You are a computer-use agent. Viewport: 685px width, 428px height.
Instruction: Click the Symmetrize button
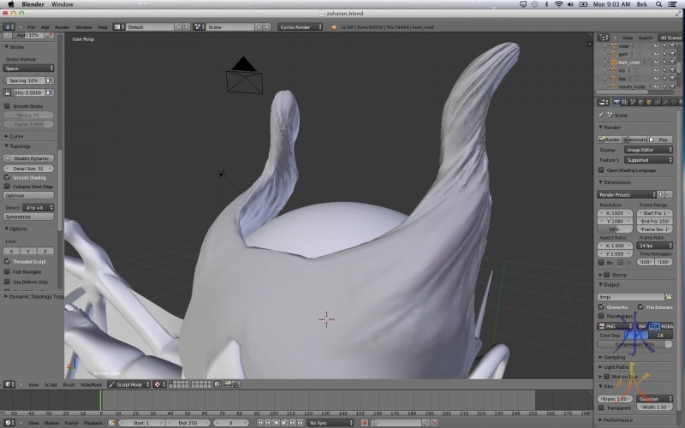point(28,217)
